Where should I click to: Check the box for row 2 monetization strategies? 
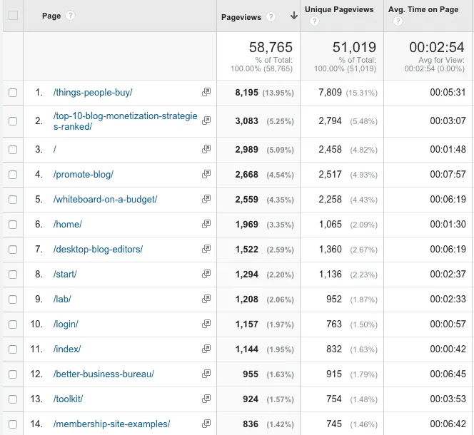13,121
